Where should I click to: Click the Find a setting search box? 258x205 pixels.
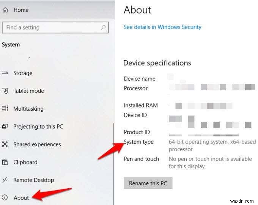[55, 27]
